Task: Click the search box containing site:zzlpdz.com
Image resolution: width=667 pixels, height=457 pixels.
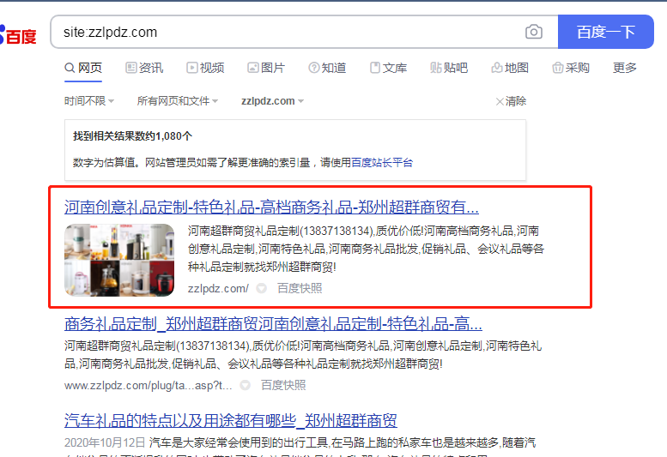Action: pos(288,33)
